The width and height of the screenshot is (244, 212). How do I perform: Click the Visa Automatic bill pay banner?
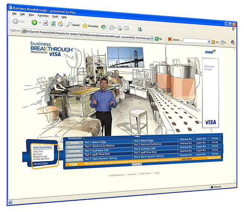pyautogui.click(x=211, y=93)
